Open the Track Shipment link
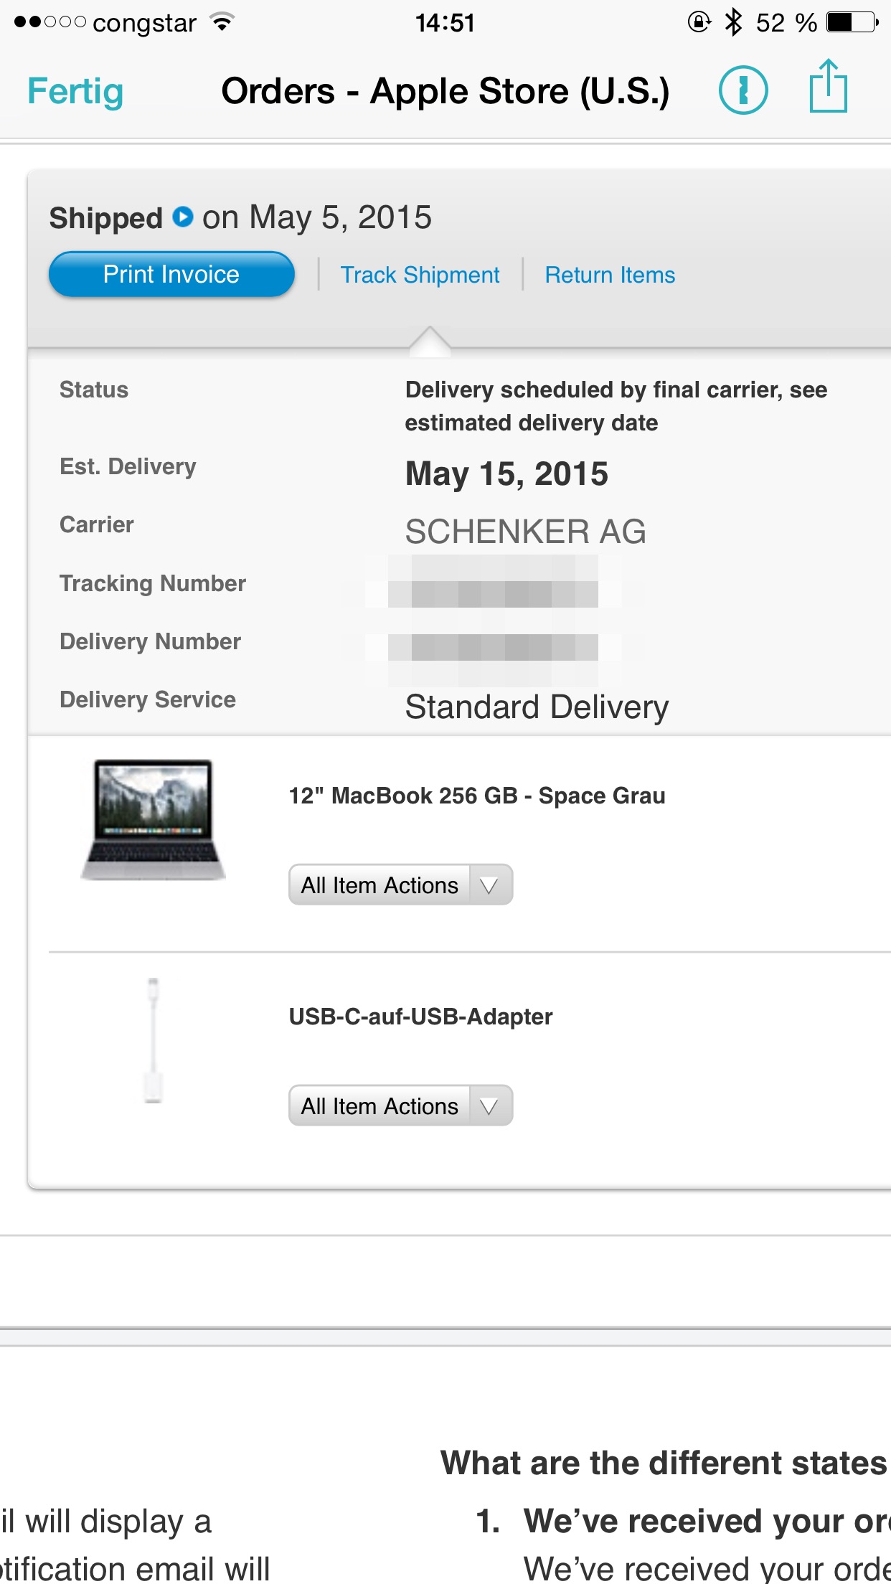This screenshot has height=1584, width=891. click(x=420, y=275)
